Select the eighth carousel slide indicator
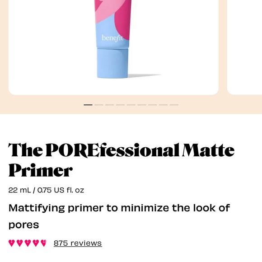This screenshot has width=262, height=262. 163,105
